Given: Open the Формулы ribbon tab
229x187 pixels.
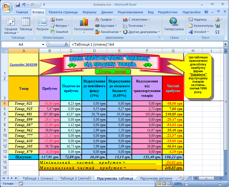Looking at the screenshot, I should tap(89, 12).
